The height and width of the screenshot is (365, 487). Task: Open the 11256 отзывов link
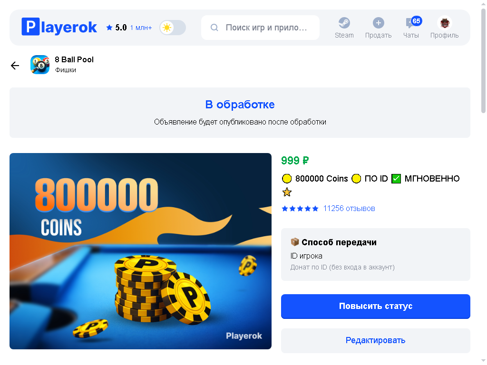(x=349, y=209)
